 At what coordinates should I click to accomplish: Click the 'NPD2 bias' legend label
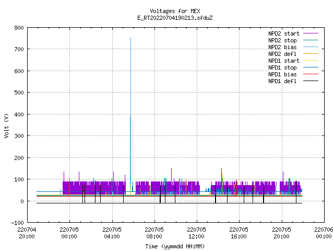pos(282,47)
